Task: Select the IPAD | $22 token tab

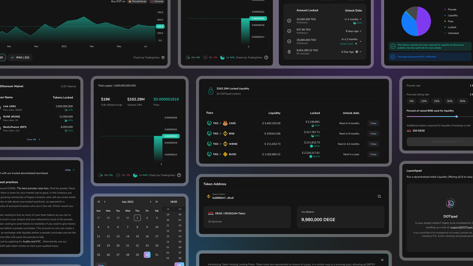Action: click(x=21, y=57)
